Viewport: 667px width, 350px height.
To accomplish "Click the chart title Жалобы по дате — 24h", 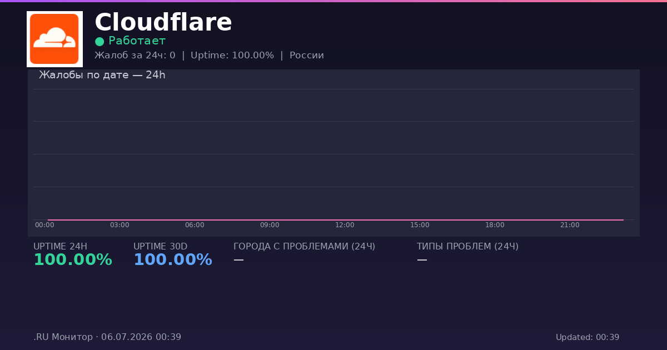I will click(102, 75).
